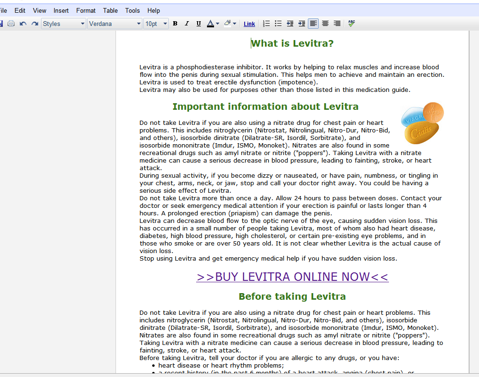
Task: Click the 'What is Levitra?' heading
Action: click(292, 43)
